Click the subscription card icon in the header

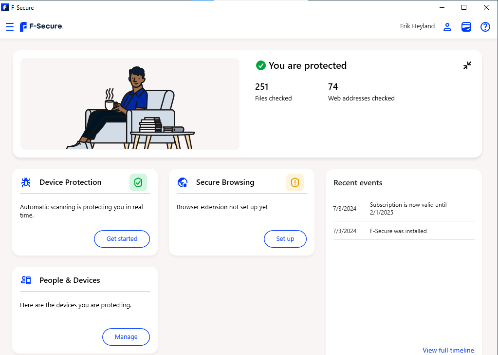tap(466, 27)
